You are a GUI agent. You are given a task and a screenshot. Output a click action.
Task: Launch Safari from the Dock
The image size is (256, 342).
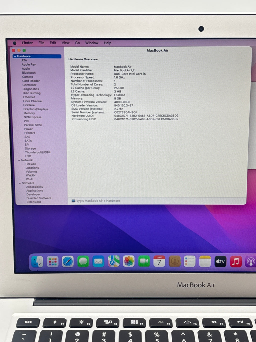pyautogui.click(x=68, y=262)
